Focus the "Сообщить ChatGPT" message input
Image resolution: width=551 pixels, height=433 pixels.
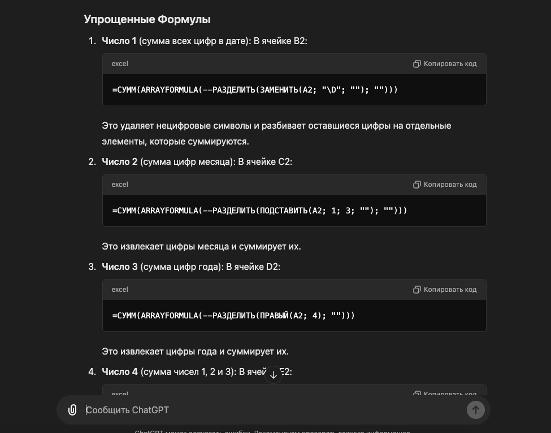[x=274, y=410]
